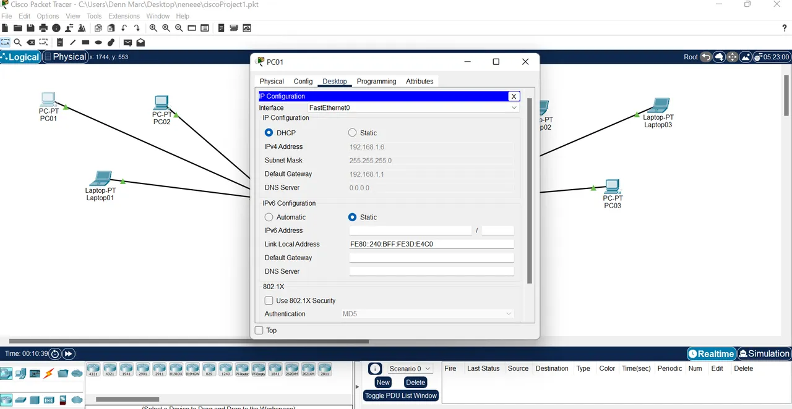Select the 4331 router device icon
Screen dimensions: 792x409
coord(93,369)
